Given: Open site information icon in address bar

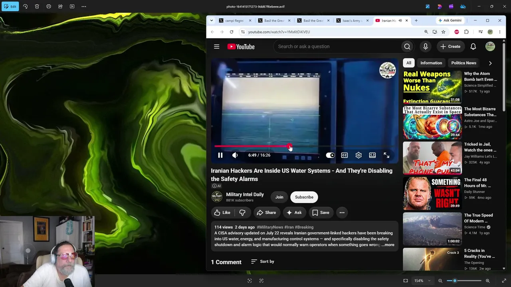Looking at the screenshot, I should [242, 32].
